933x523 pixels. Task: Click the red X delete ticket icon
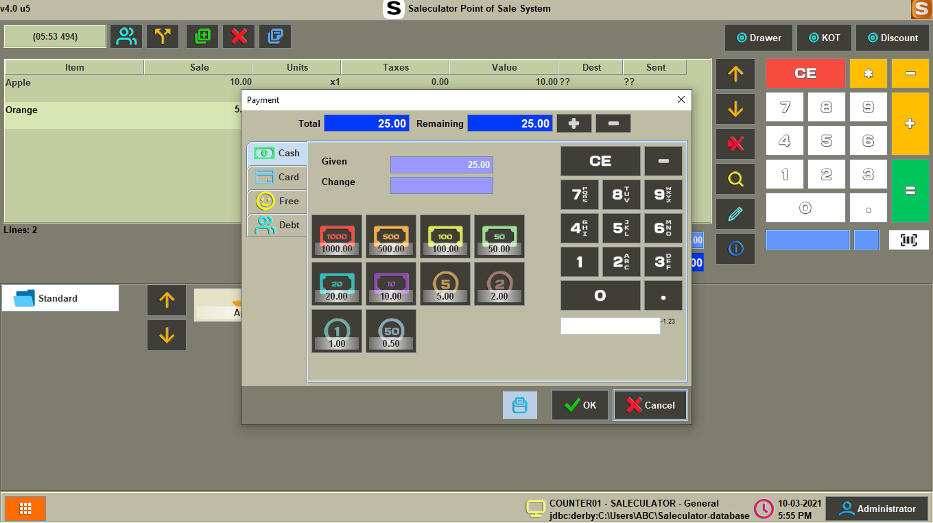[x=239, y=36]
